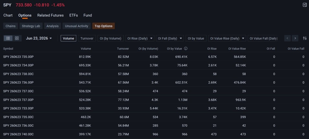Screen dimensions: 309x139
Task: Open the Related Futures tab
Action: (x=50, y=15)
